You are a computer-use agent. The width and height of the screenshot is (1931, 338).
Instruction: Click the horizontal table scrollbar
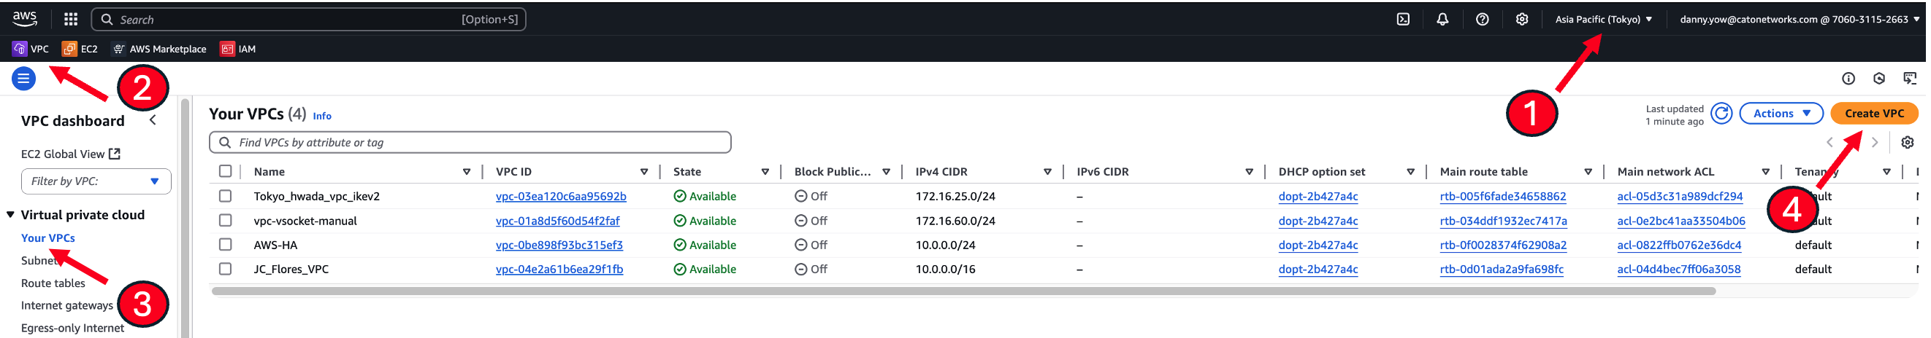click(963, 291)
